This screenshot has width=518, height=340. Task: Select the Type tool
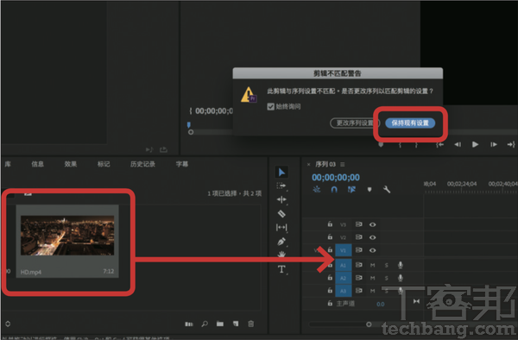(x=281, y=269)
